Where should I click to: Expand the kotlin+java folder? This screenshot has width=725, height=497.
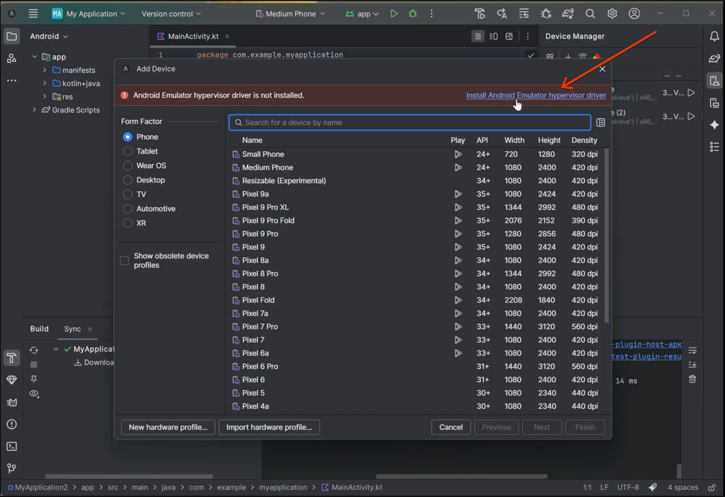45,83
